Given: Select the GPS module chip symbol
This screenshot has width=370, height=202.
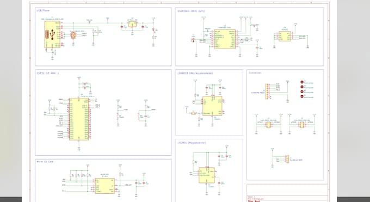Looking at the screenshot, I should (x=225, y=39).
